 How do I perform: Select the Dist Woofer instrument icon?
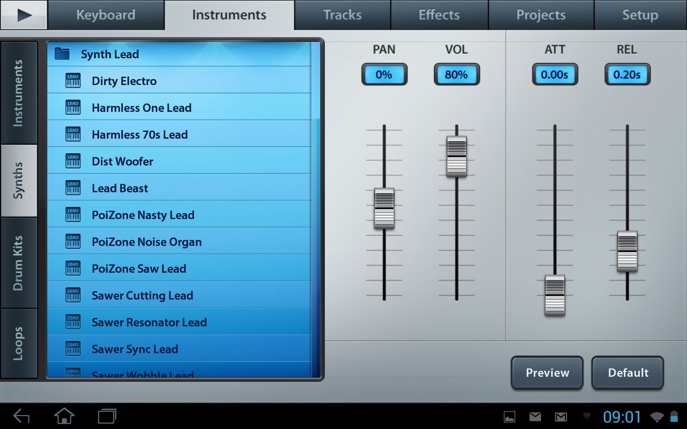pos(73,161)
